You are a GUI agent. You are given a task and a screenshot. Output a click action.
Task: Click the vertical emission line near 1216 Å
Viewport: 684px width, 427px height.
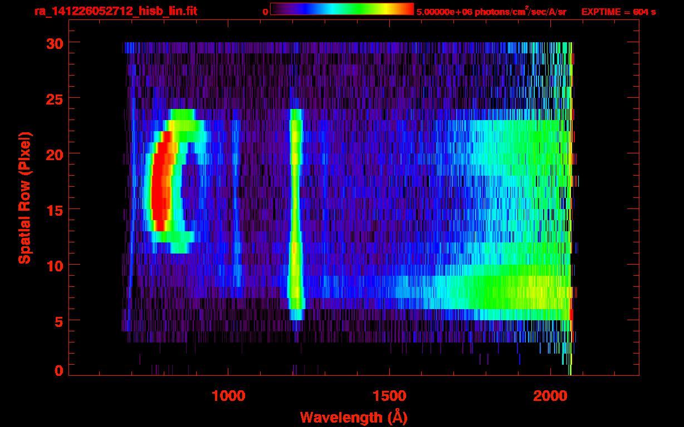pyautogui.click(x=295, y=214)
